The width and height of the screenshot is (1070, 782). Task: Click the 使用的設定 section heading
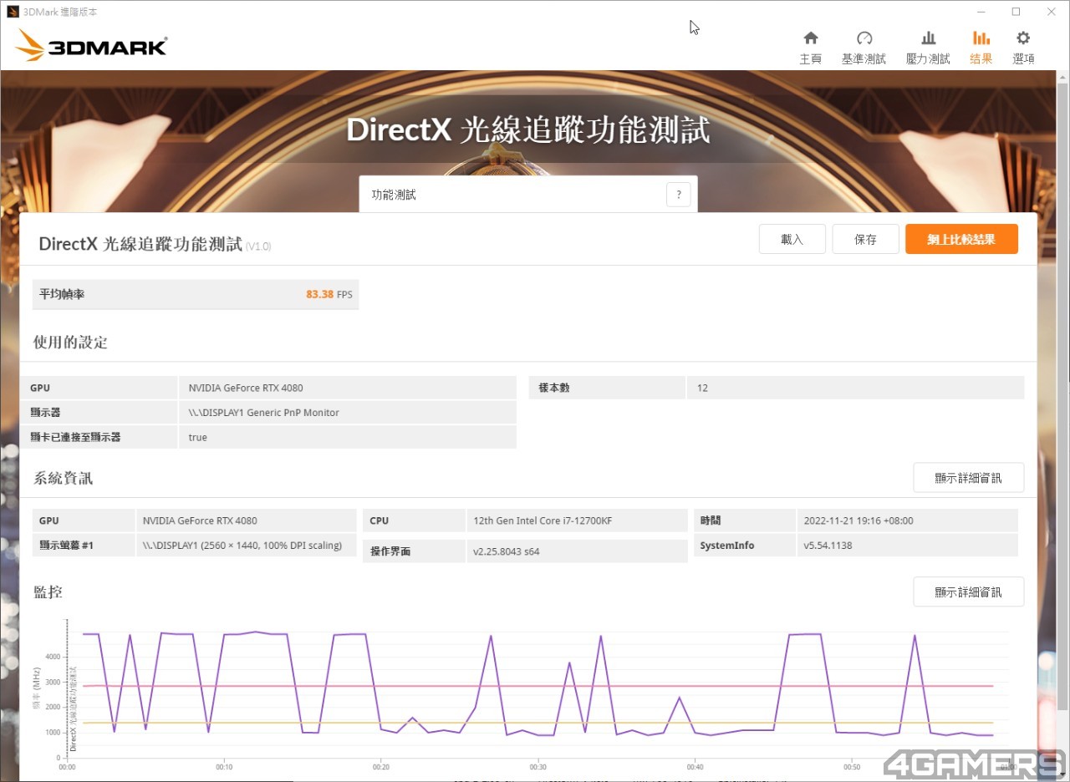(x=70, y=342)
